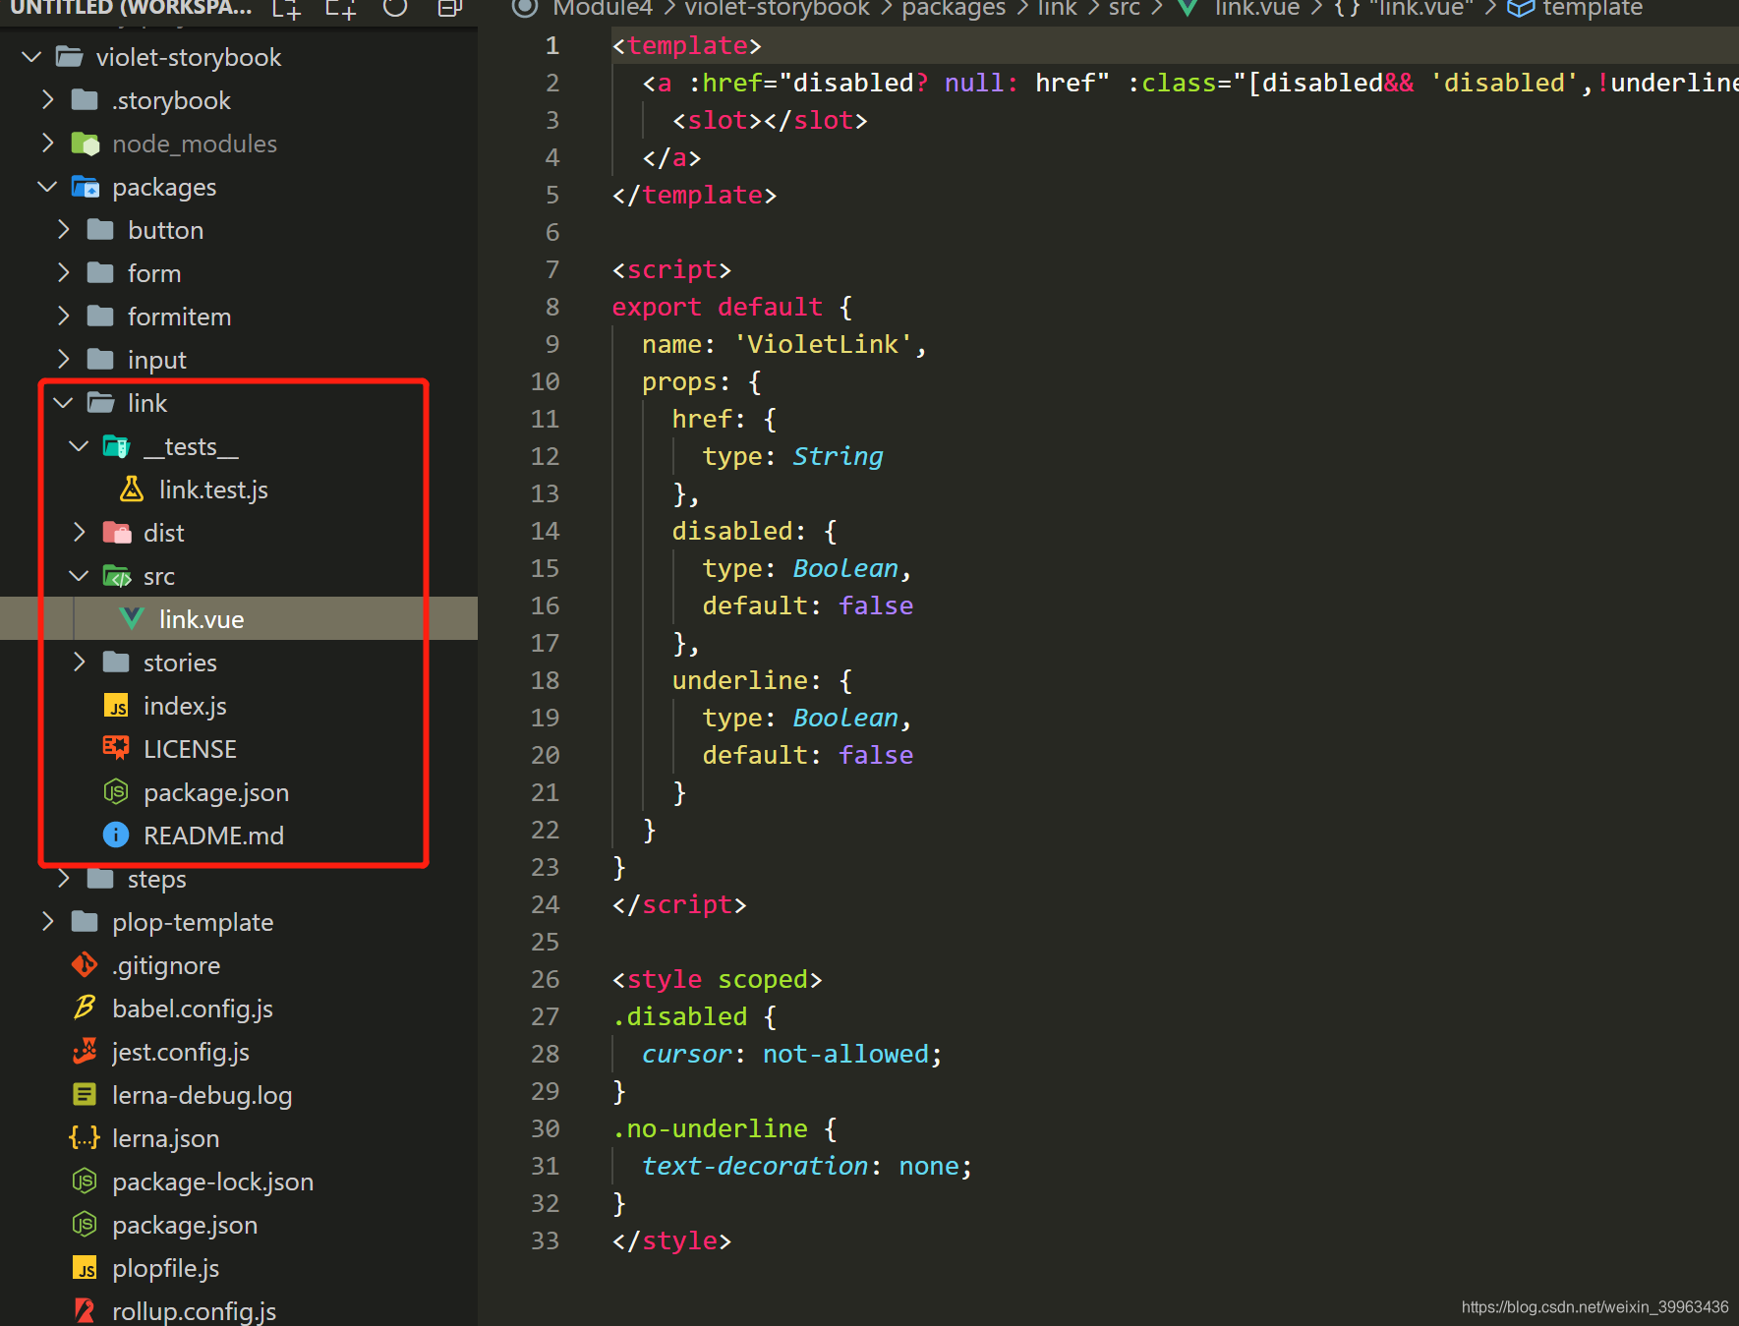Click the link.test.js flask icon
Screen dimensions: 1739x1326
click(x=131, y=490)
